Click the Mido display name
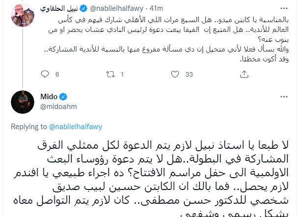The image size is (300, 217). pos(49,96)
